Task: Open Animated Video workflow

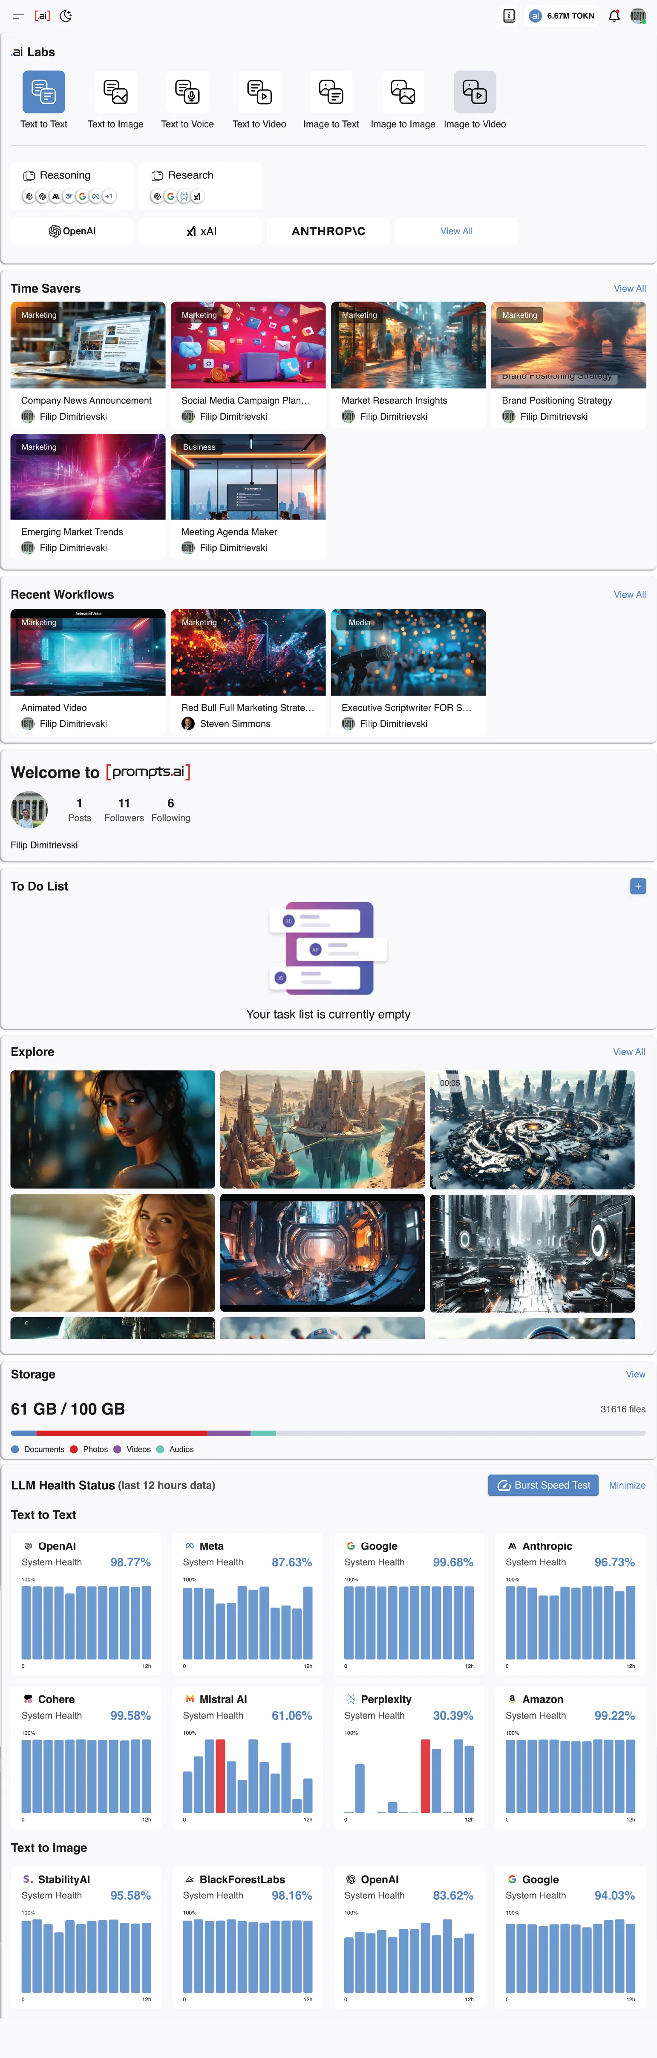Action: pos(88,672)
